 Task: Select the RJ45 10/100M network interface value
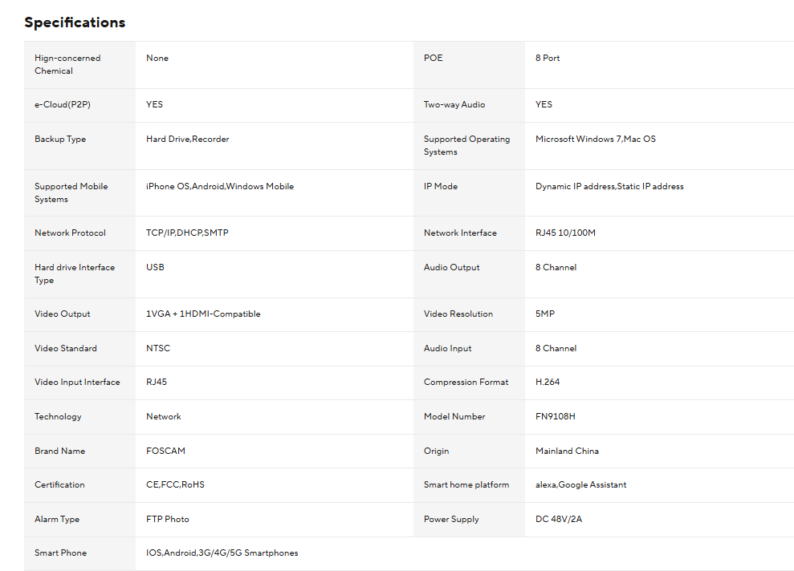(565, 233)
